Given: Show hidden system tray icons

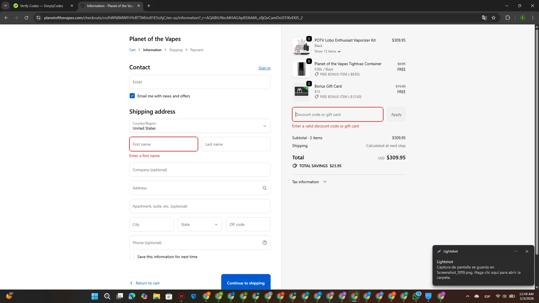Looking at the screenshot, I should [x=467, y=296].
